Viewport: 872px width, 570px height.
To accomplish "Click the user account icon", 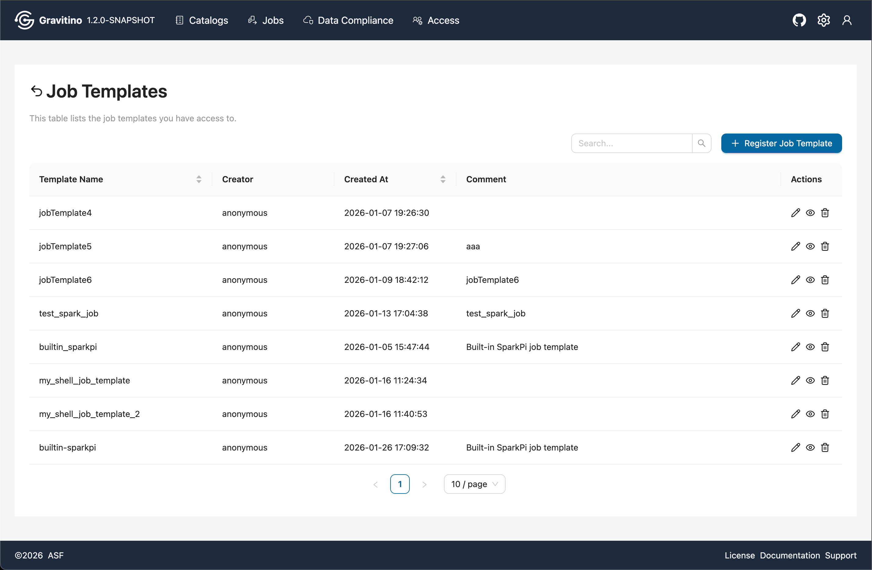I will tap(847, 20).
